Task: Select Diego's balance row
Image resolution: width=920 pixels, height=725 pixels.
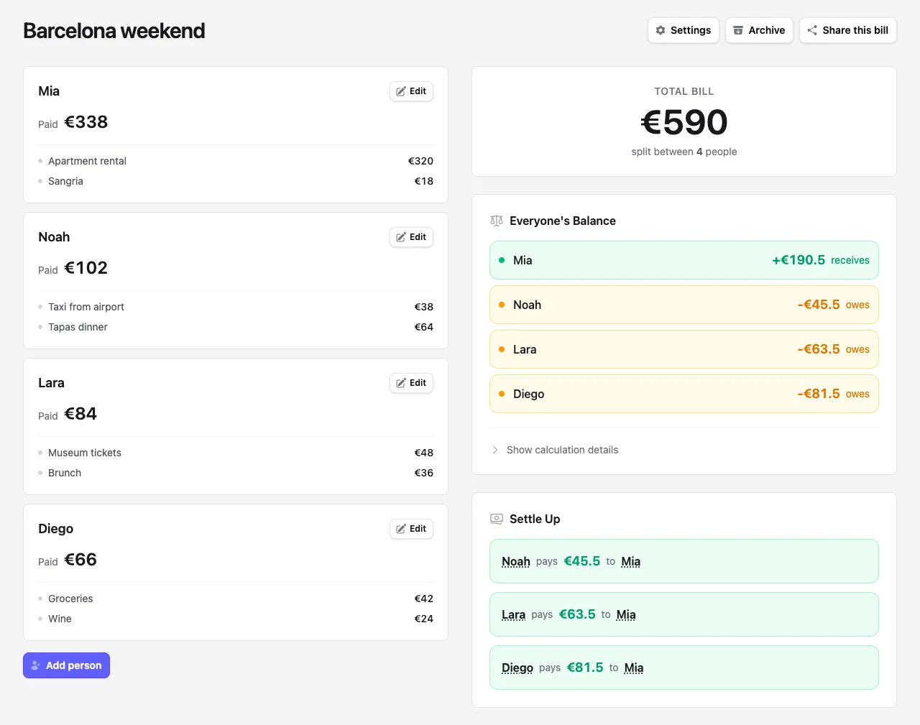Action: pos(684,394)
